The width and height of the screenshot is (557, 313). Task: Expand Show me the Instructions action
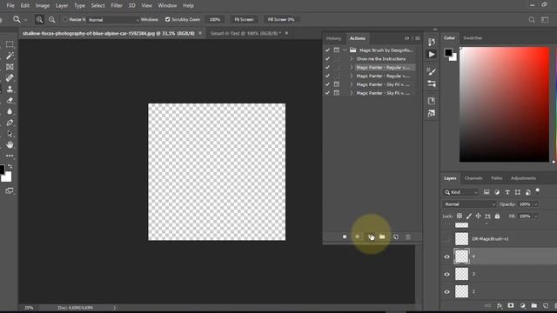pyautogui.click(x=352, y=59)
